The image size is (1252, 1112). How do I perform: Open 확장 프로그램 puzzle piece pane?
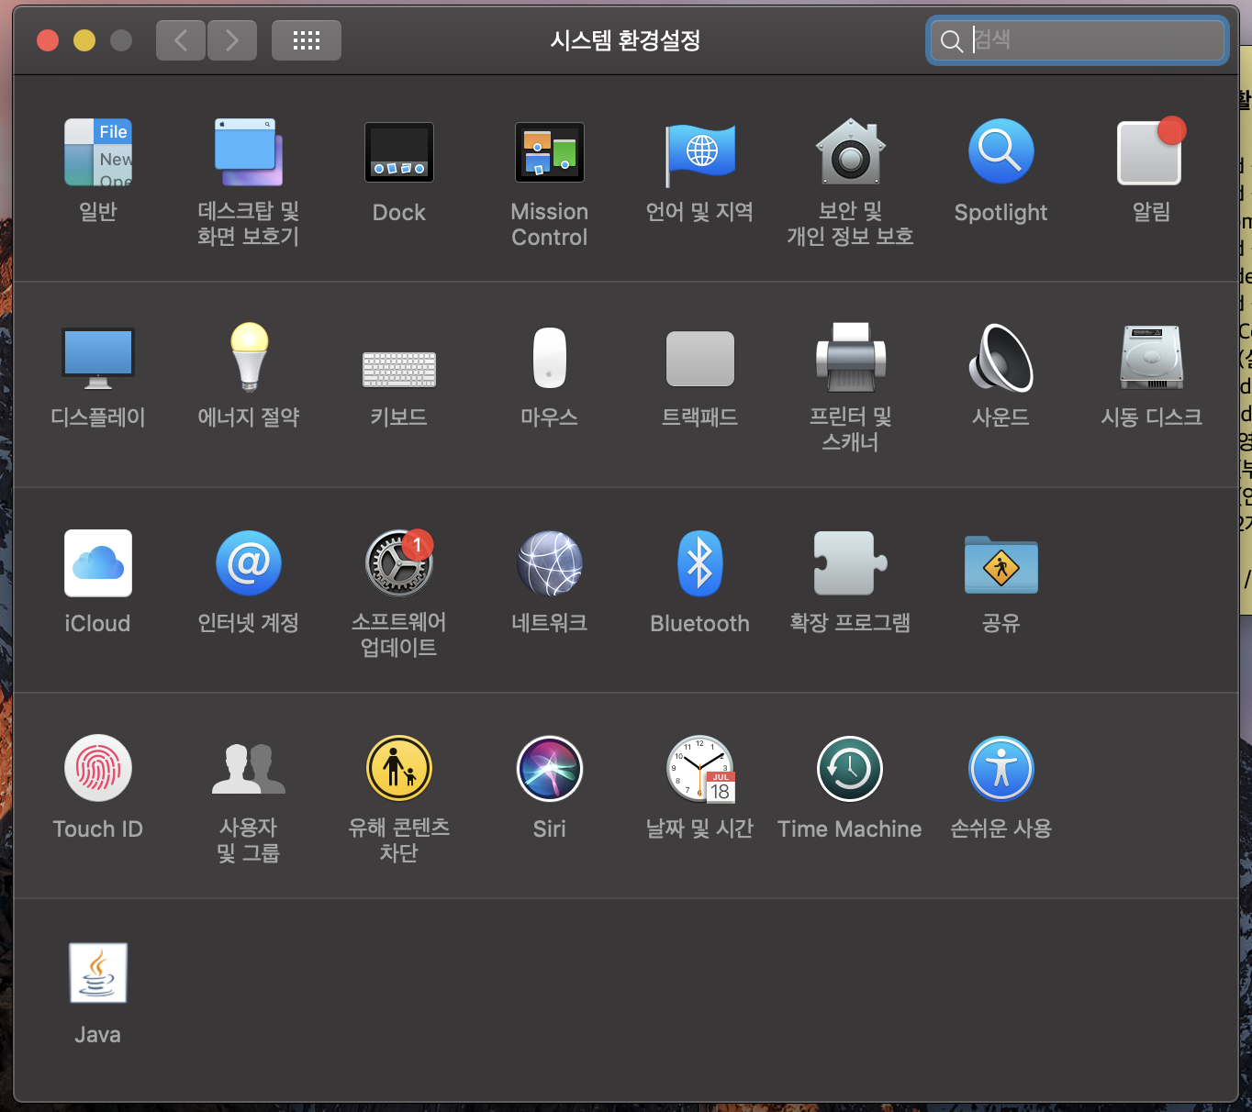coord(851,563)
